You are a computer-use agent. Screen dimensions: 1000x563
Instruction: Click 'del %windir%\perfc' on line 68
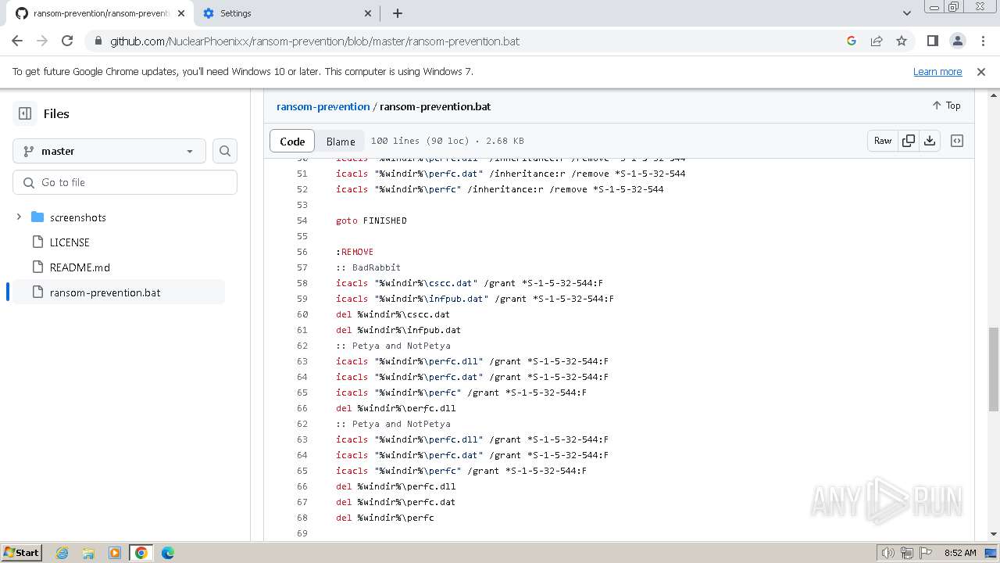click(x=385, y=518)
